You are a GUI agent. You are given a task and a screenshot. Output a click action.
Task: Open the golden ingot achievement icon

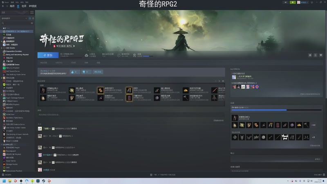click(299, 125)
